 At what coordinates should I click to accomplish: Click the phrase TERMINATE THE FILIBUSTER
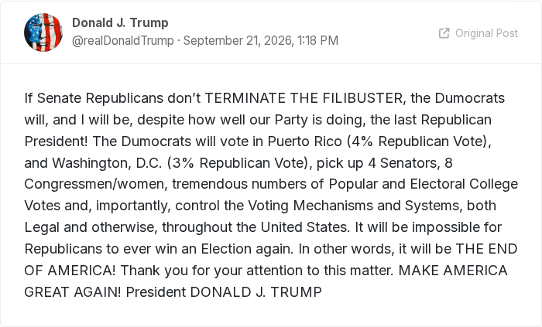pos(304,98)
